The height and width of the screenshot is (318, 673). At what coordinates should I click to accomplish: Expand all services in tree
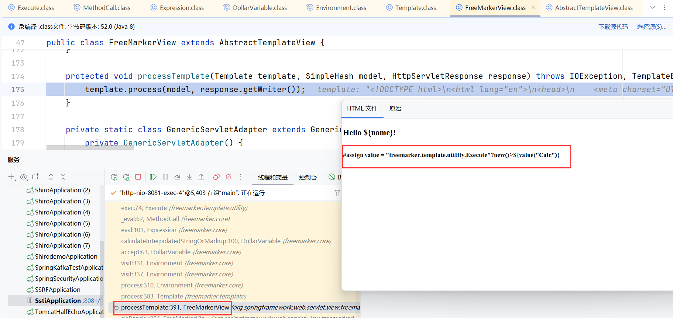(x=51, y=177)
